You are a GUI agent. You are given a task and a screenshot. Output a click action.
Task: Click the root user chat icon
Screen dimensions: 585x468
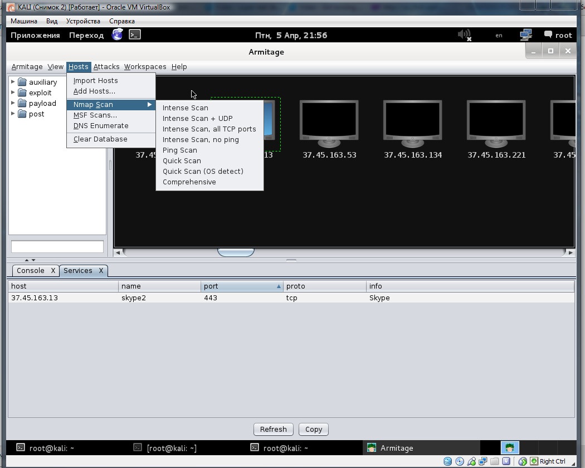pyautogui.click(x=548, y=35)
